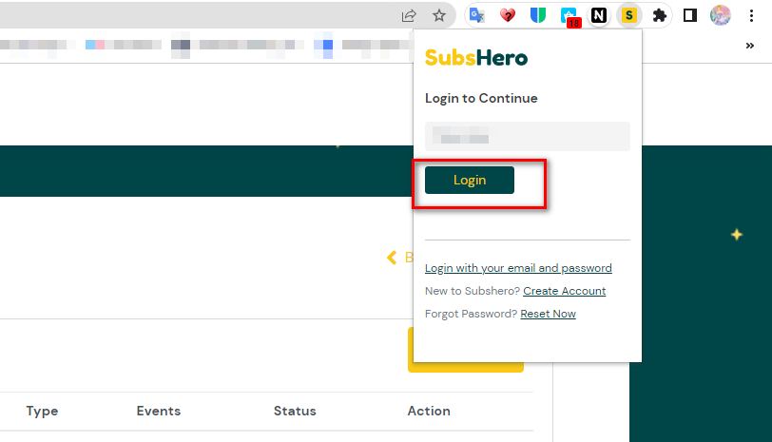
Task: Click the Create Account link
Action: point(564,291)
